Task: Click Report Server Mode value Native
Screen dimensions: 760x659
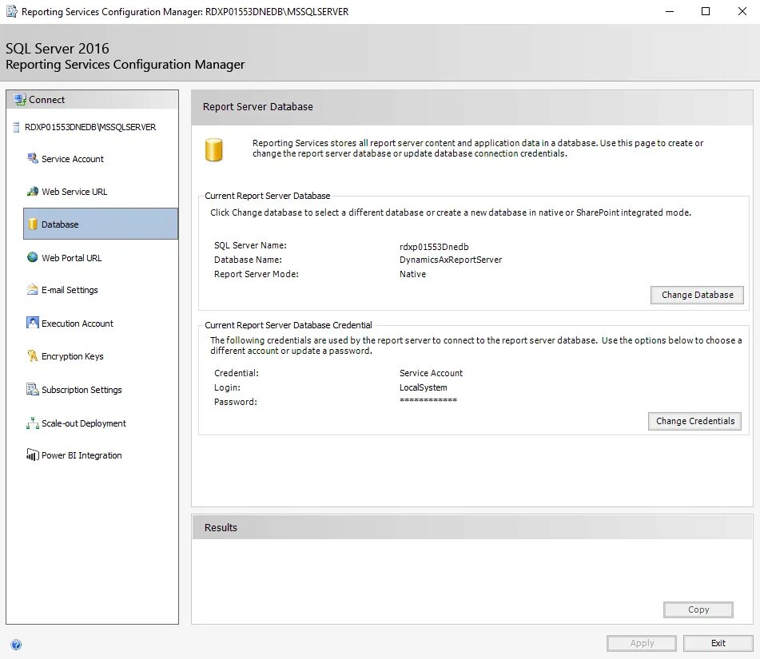Action: (x=412, y=274)
